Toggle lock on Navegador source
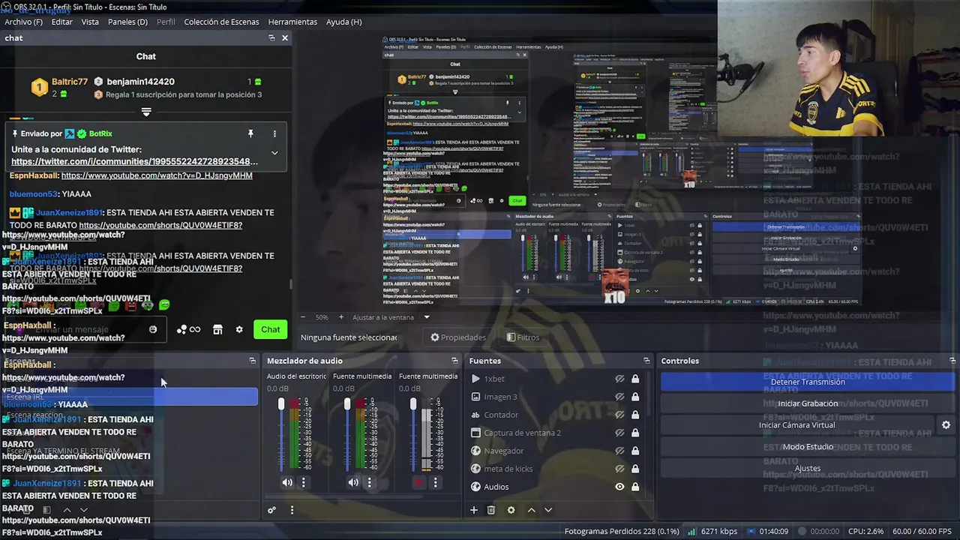 point(635,451)
